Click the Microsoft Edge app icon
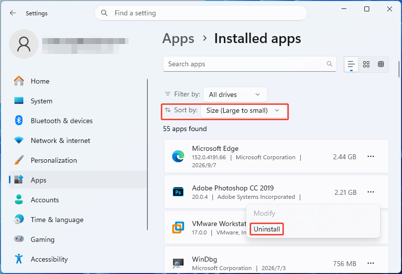This screenshot has height=274, width=402. click(178, 156)
